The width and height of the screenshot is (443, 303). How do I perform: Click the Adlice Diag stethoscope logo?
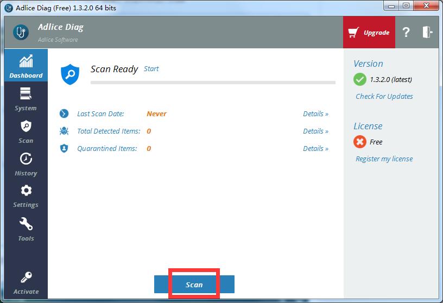point(21,32)
